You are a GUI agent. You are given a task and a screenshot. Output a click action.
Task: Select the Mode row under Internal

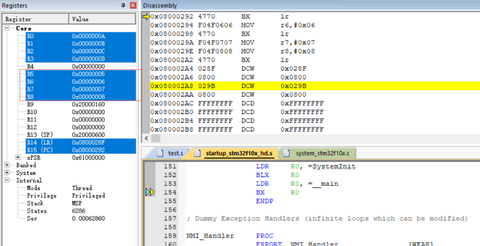tap(81, 188)
